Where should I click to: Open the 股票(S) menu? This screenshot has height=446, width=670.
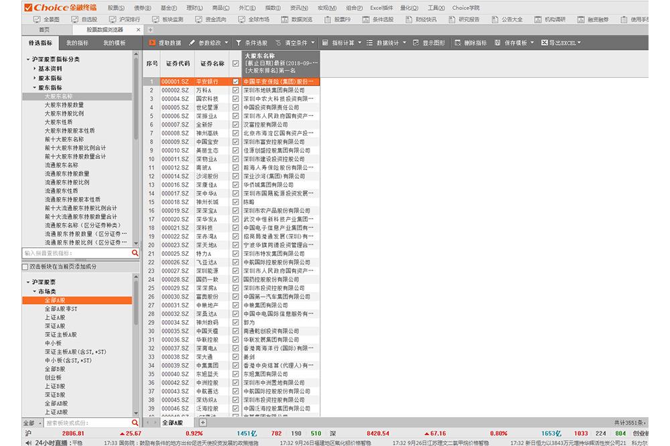(x=116, y=7)
